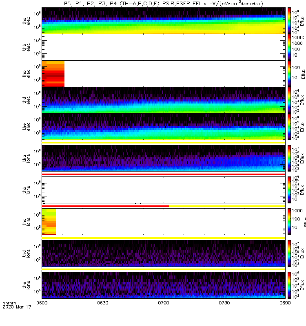306x326 pixels.
Task: Select the 'thd elec' axis label
Action: (26, 100)
